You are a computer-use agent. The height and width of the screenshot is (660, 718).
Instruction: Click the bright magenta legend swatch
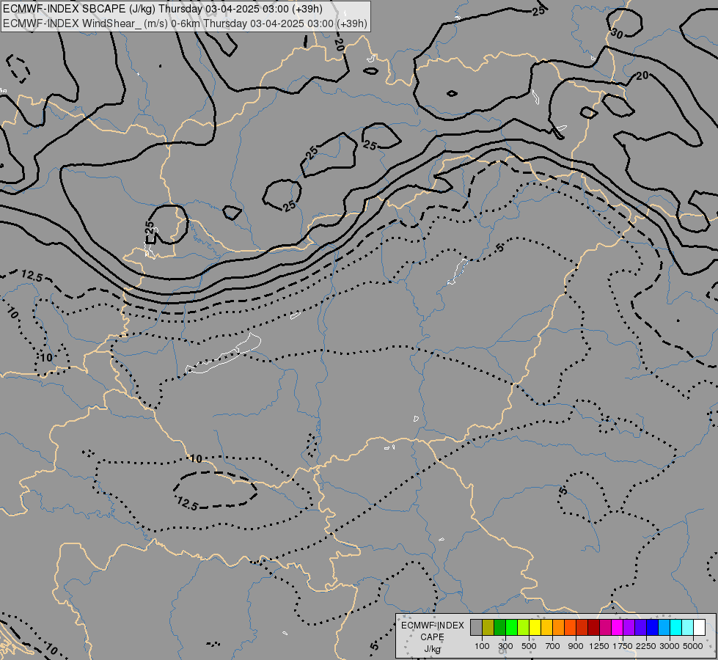[x=618, y=628]
